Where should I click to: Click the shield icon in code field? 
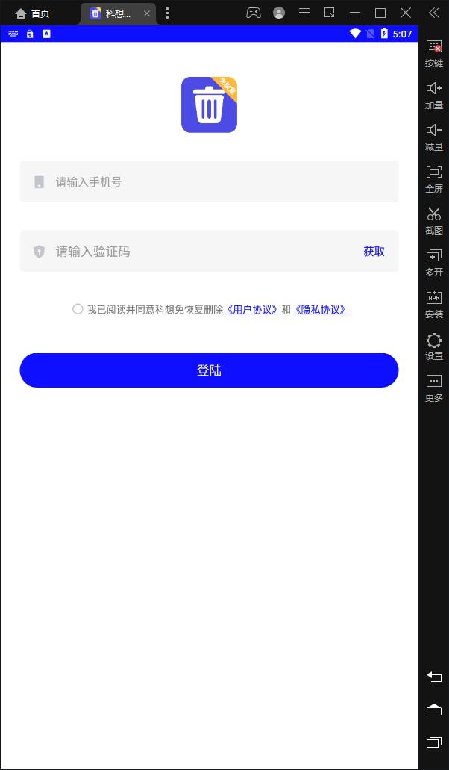(x=40, y=252)
